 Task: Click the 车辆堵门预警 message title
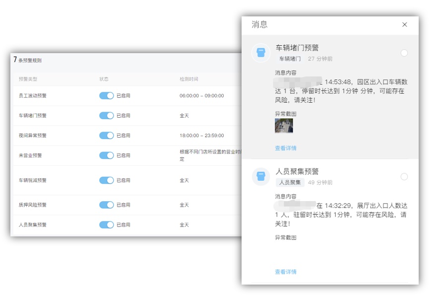(x=297, y=48)
